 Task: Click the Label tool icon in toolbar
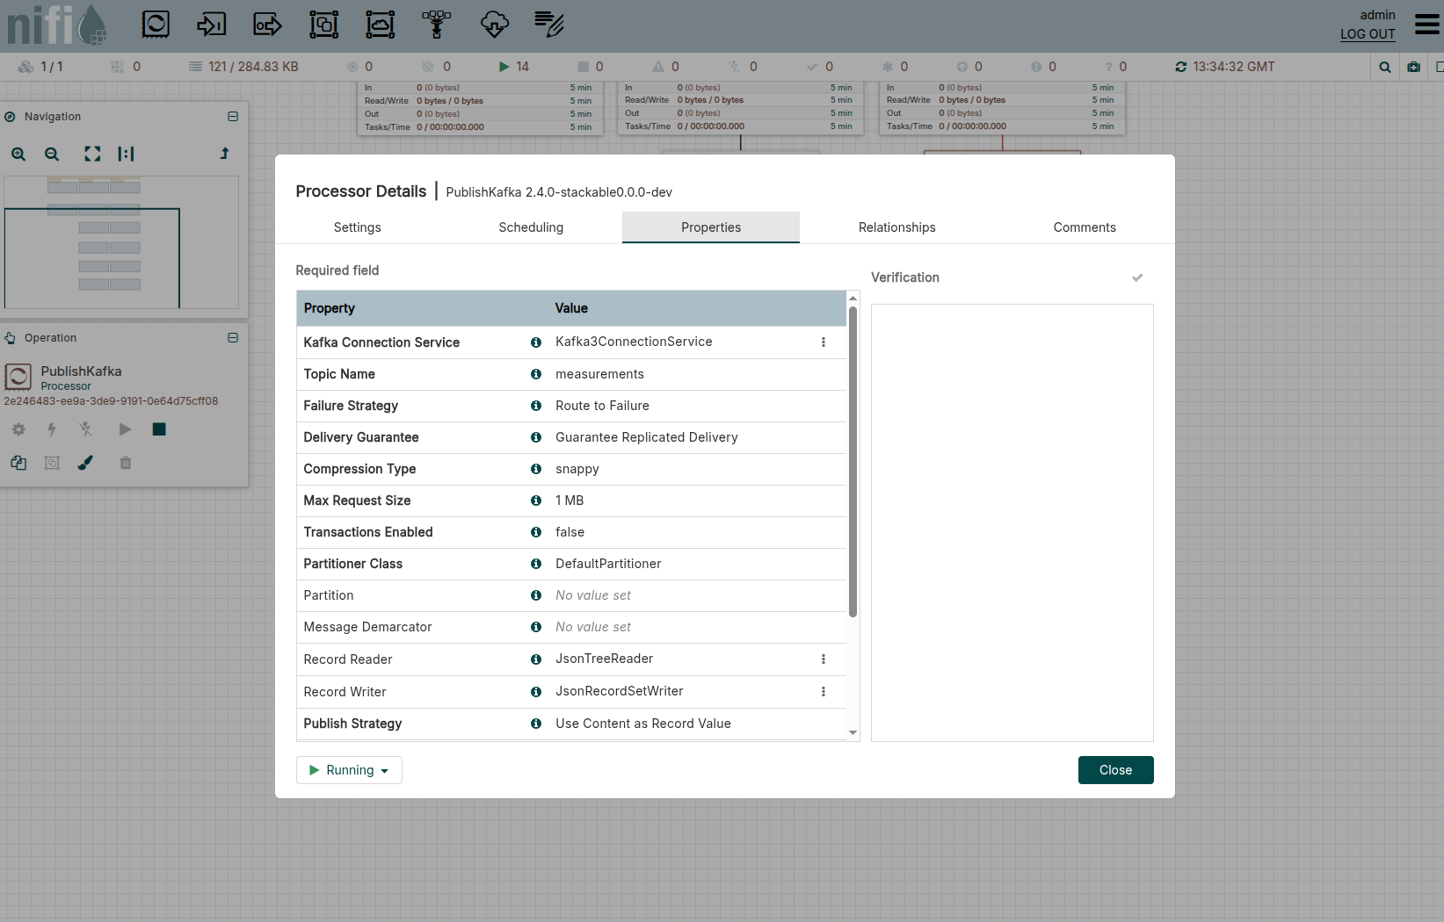point(549,25)
